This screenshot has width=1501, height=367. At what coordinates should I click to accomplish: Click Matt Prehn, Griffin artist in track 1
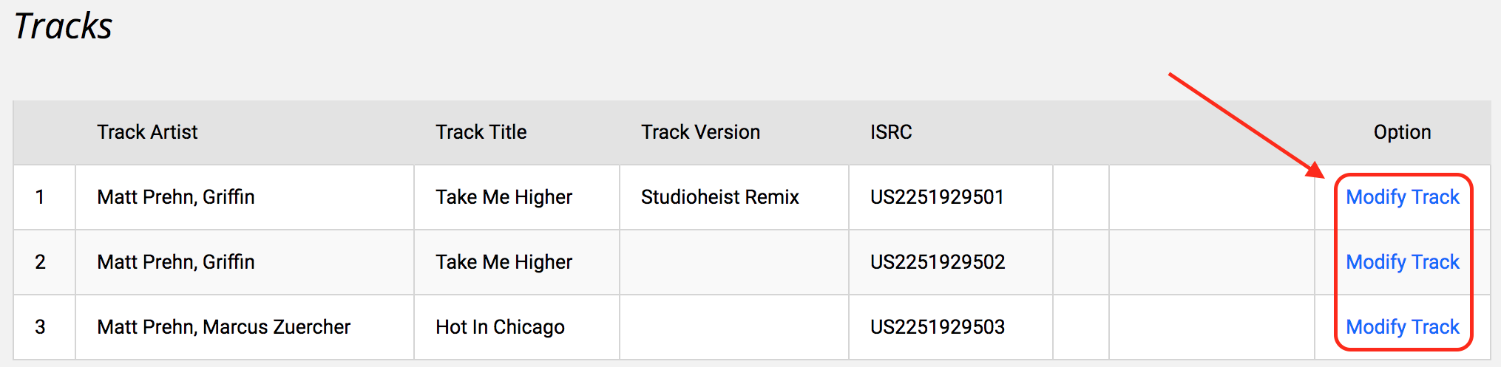tap(175, 197)
